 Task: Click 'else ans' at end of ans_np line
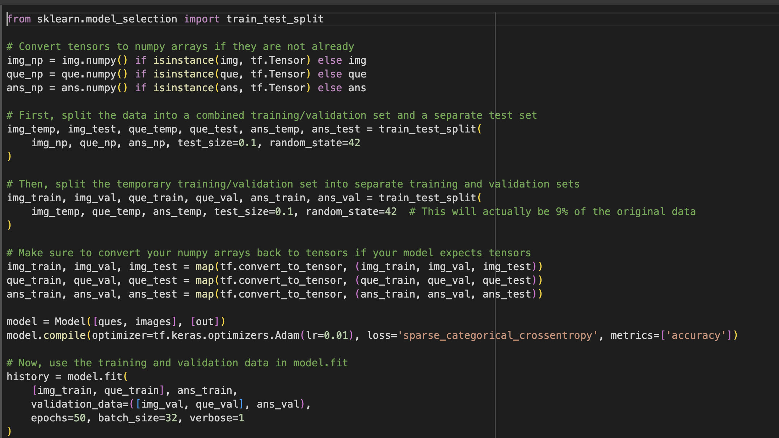[x=342, y=88]
